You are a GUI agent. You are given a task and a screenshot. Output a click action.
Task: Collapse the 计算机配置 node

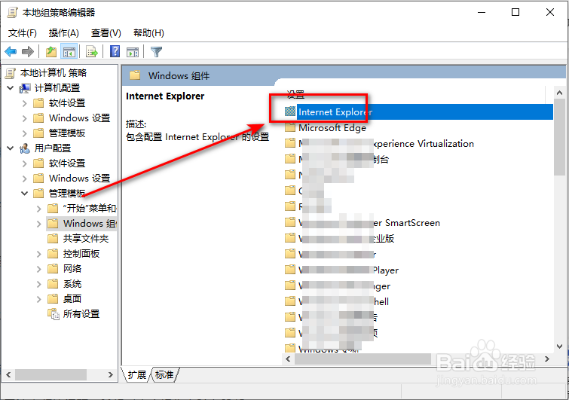(10, 88)
